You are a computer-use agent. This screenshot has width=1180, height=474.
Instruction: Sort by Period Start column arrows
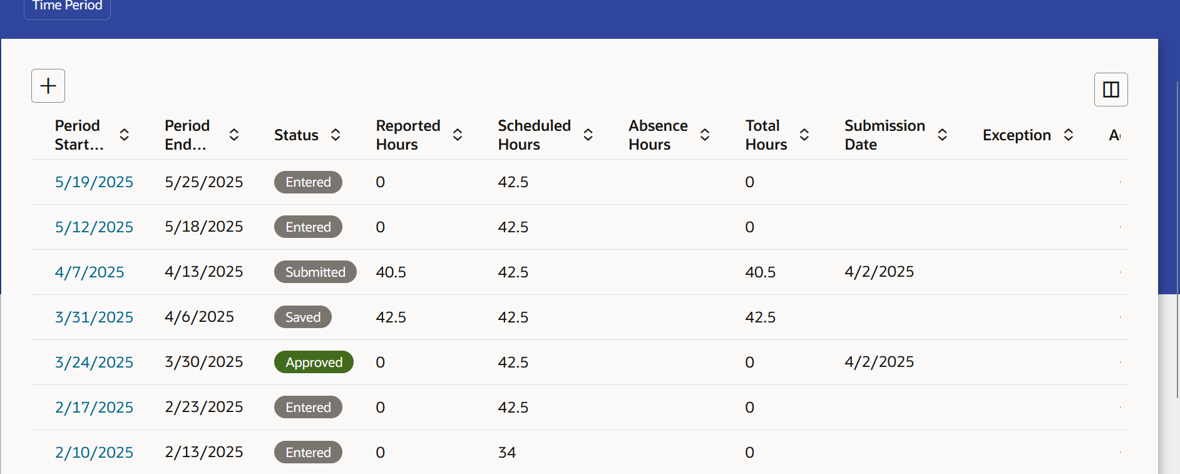(x=124, y=135)
